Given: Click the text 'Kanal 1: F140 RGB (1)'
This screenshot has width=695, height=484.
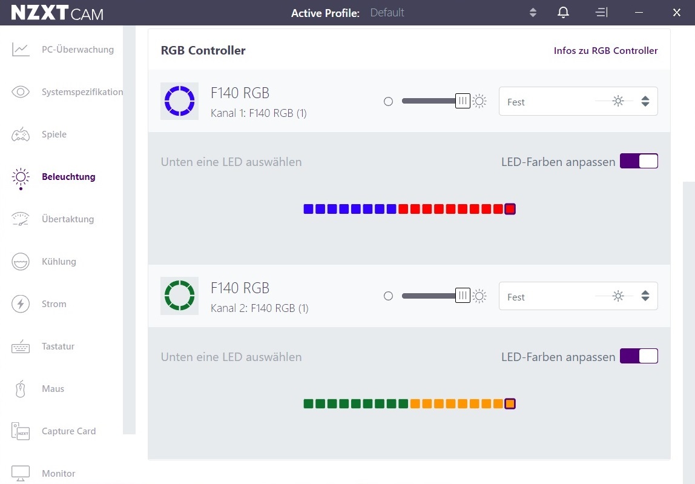Looking at the screenshot, I should click(x=259, y=113).
